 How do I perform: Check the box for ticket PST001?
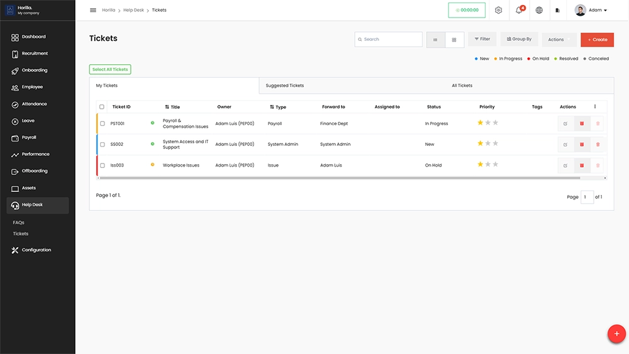(103, 124)
